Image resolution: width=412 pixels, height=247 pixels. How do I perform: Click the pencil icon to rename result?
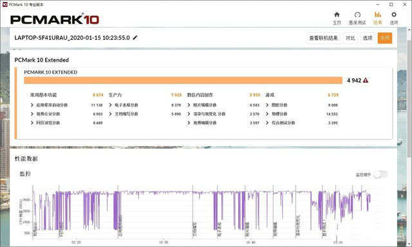click(x=135, y=38)
